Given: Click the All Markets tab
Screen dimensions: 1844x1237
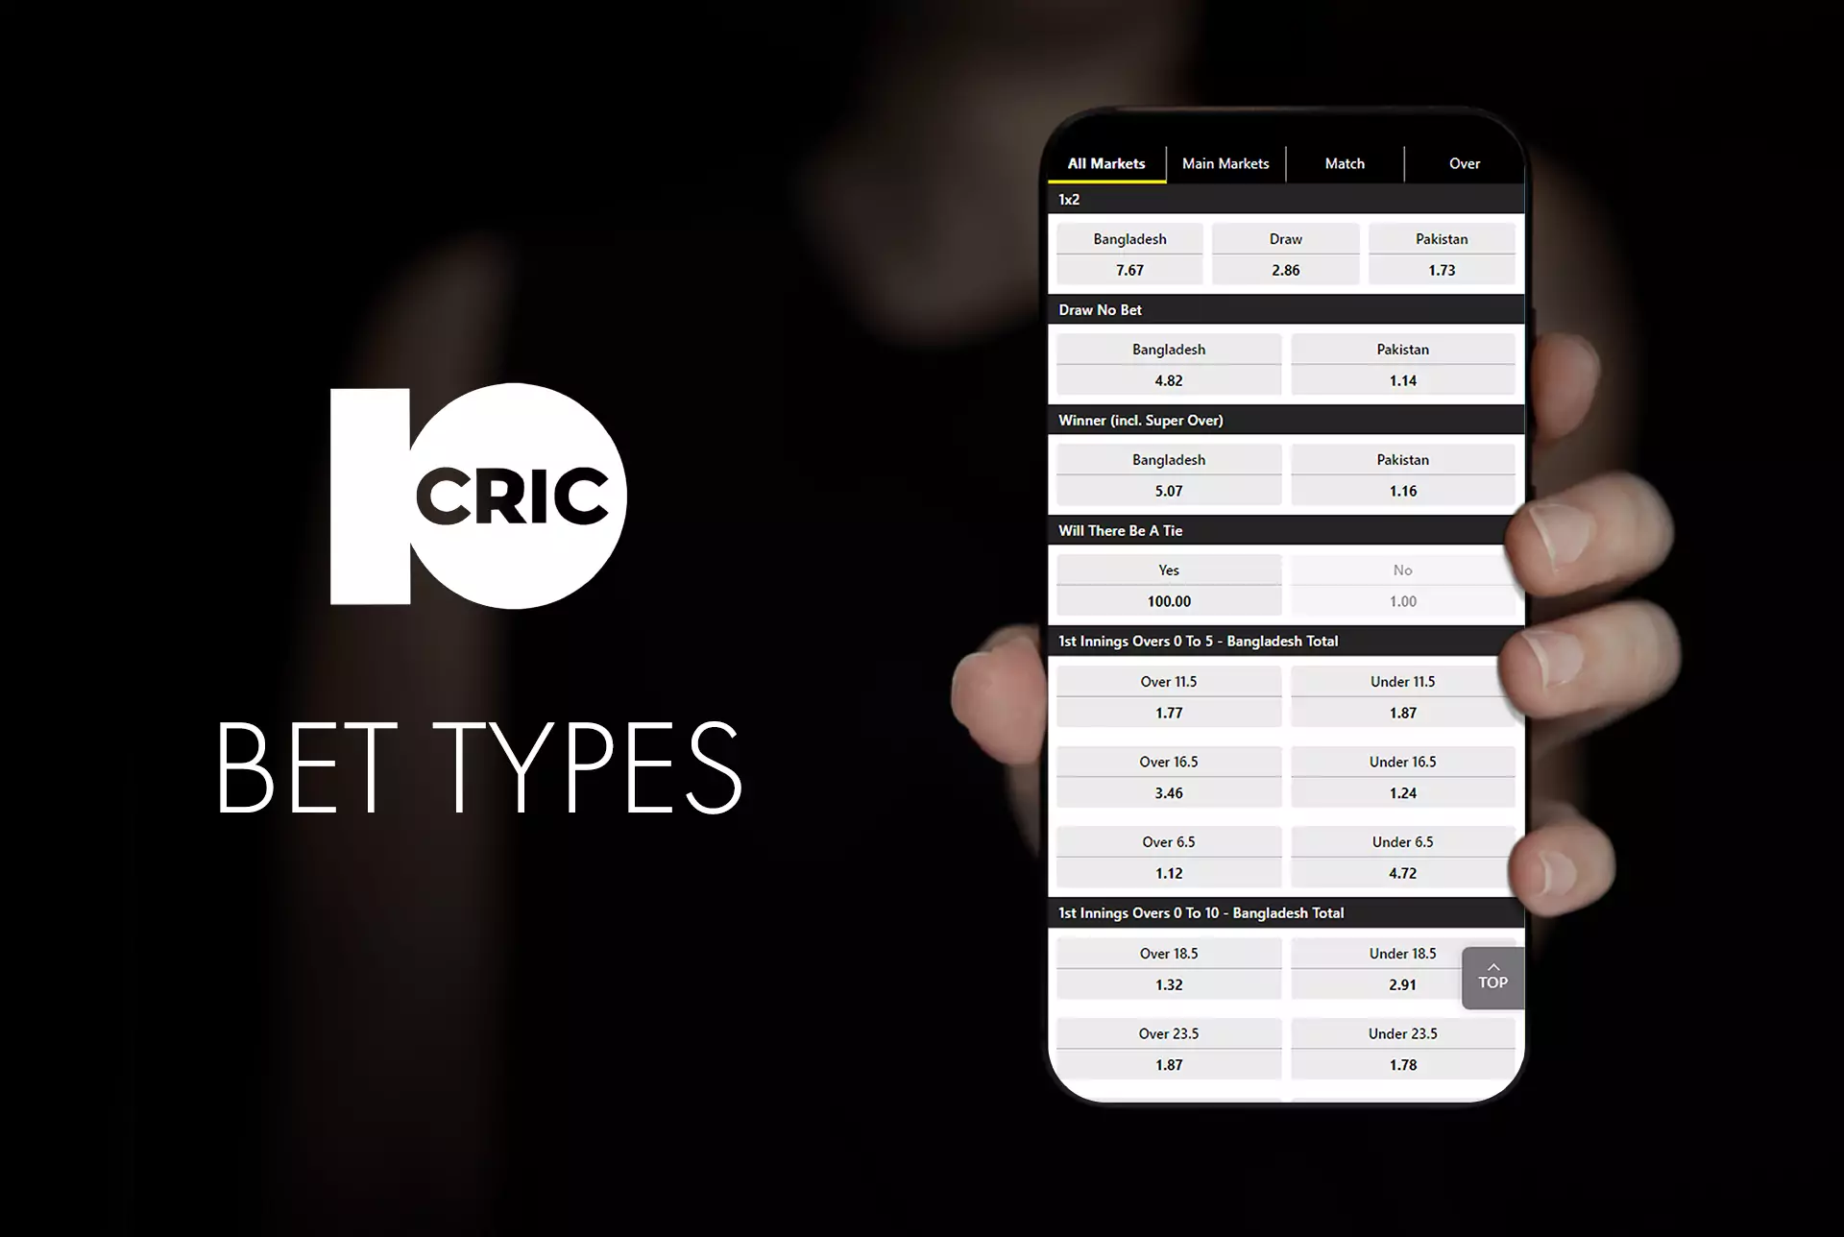Looking at the screenshot, I should click(1104, 163).
